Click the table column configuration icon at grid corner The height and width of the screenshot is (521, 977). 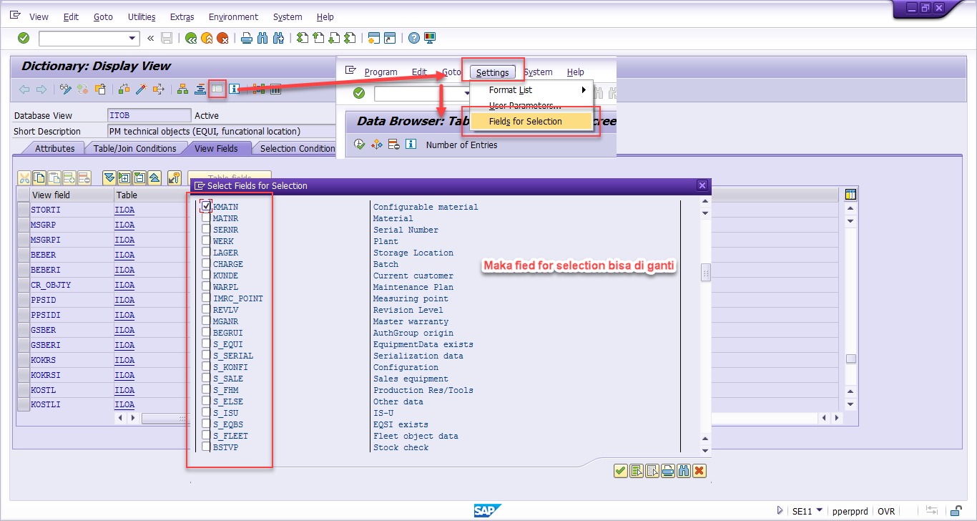tap(850, 195)
